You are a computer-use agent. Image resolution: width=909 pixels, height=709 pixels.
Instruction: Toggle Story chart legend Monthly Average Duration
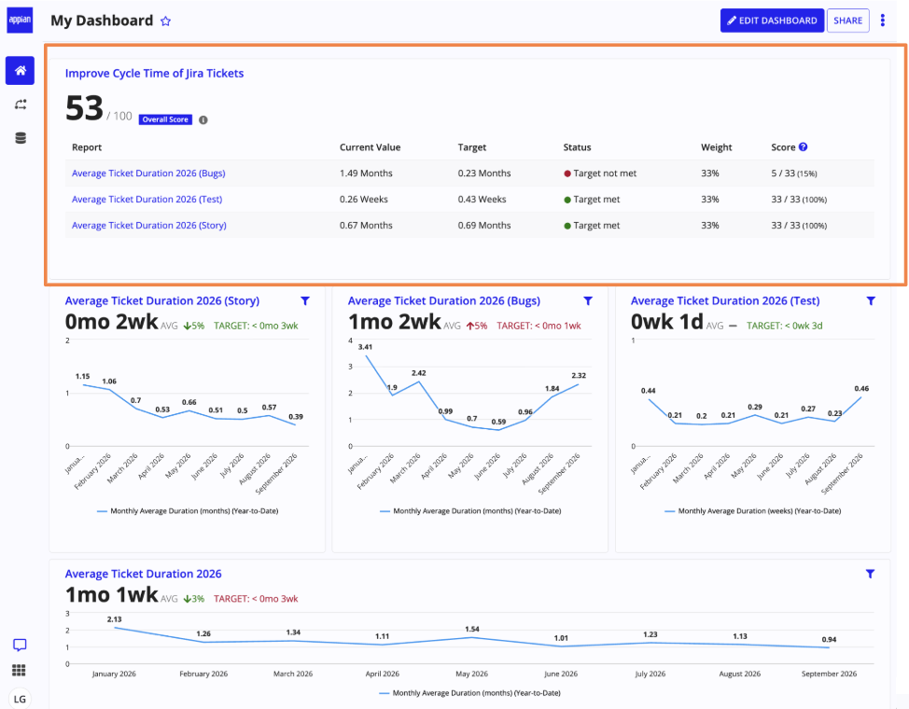(x=188, y=510)
